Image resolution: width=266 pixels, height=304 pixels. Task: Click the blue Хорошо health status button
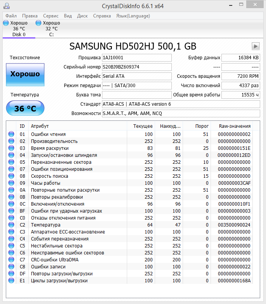coord(25,75)
